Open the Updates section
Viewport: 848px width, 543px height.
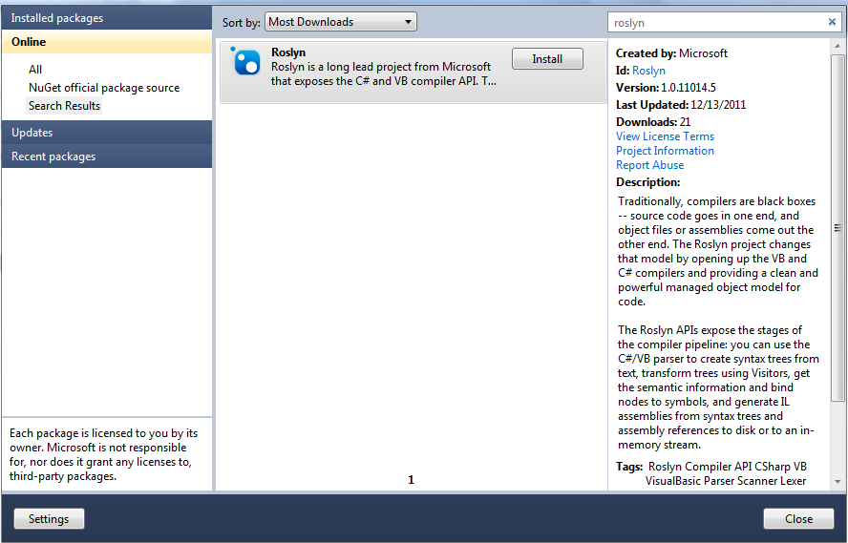tap(107, 133)
